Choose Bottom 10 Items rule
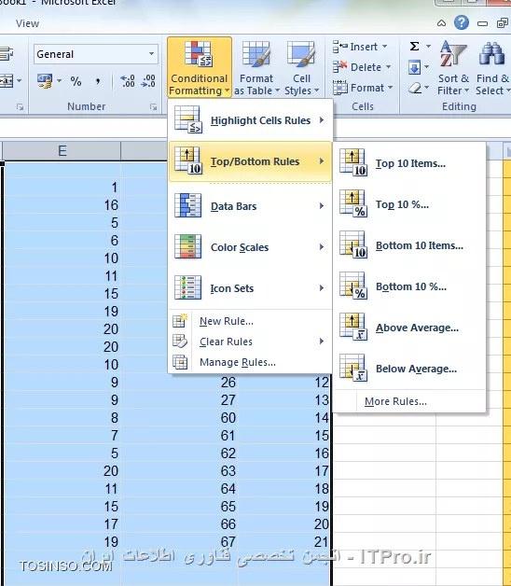The width and height of the screenshot is (511, 586). [410, 245]
